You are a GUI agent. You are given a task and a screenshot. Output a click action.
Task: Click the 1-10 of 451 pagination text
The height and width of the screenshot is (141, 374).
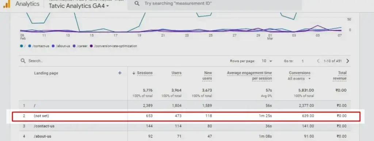coord(333,61)
